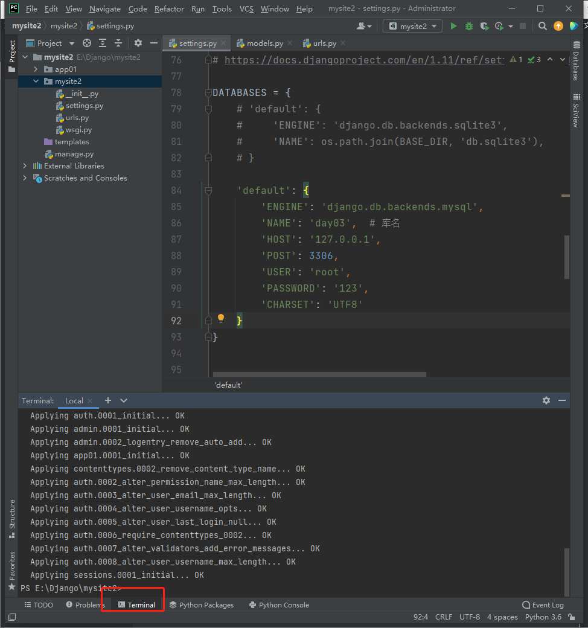This screenshot has width=588, height=628.
Task: Open Django docs link in comment
Action: [363, 60]
